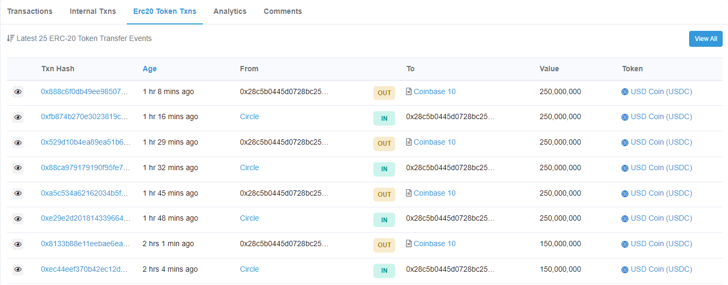This screenshot has width=728, height=285.
Task: Open Coinbase 10 in 1 hr 45 mins row
Action: 435,193
